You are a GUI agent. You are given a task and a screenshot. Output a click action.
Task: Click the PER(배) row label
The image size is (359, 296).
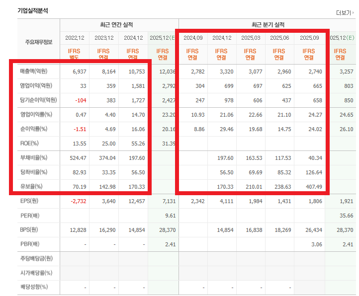(28, 216)
